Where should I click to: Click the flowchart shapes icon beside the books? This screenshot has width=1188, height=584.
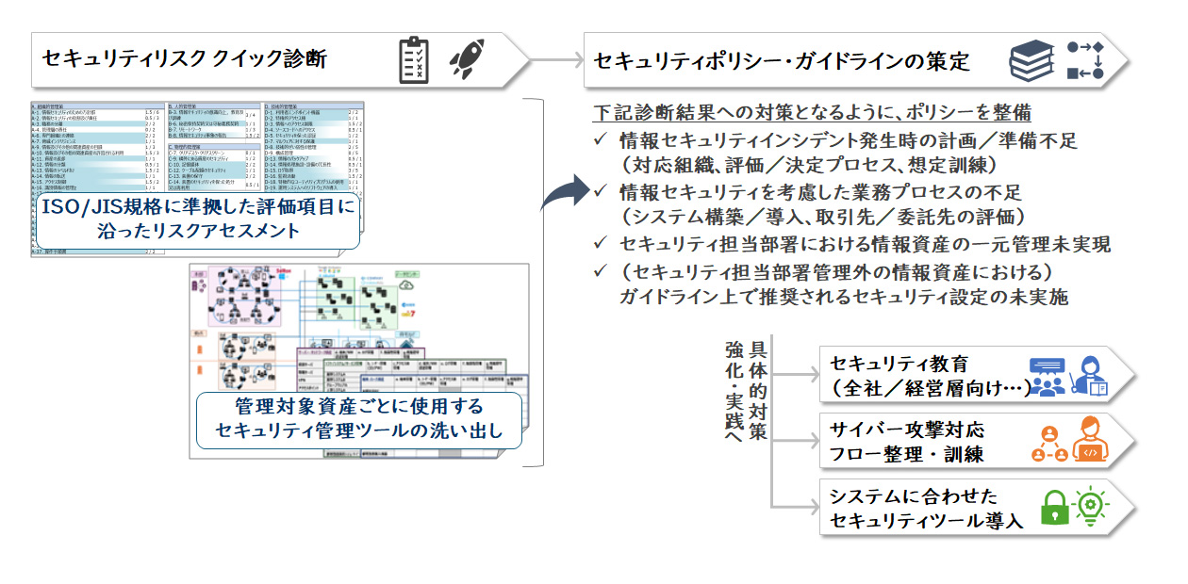pyautogui.click(x=1084, y=60)
